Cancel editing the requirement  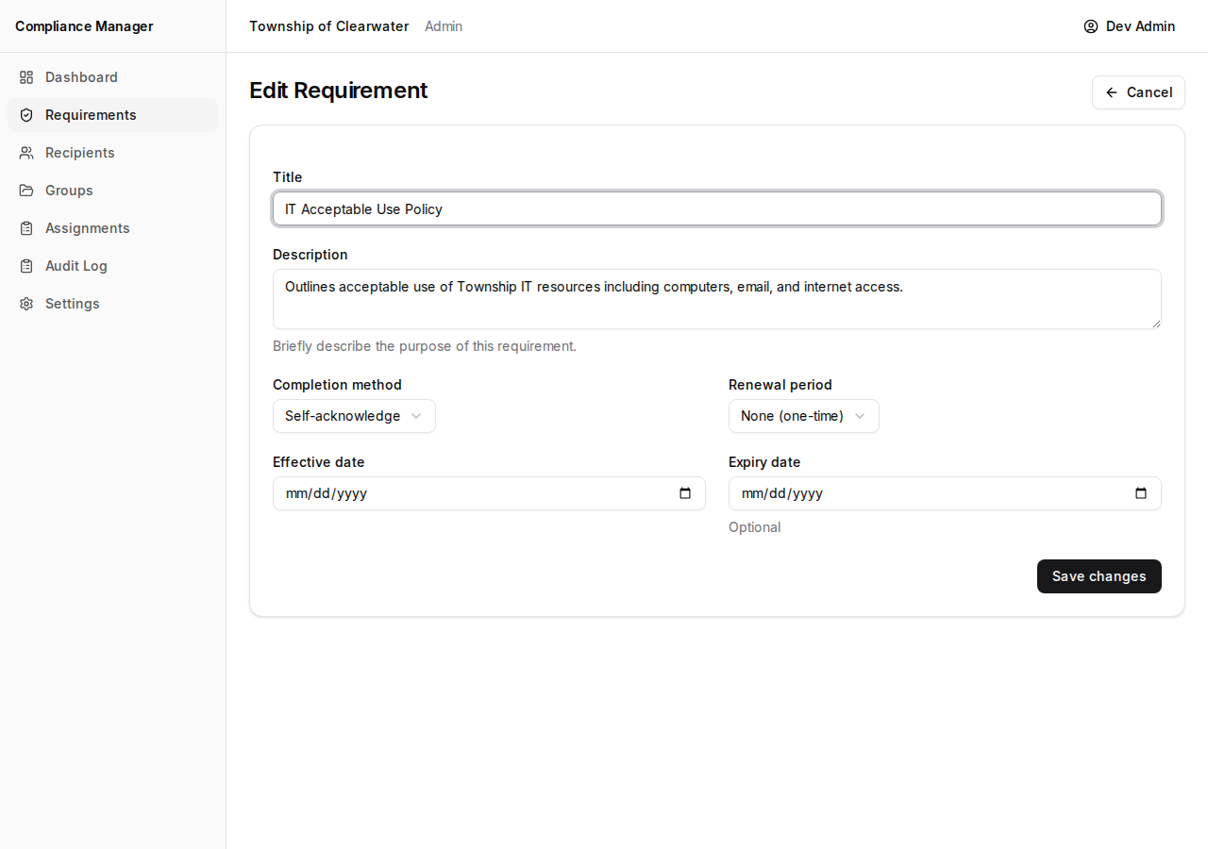point(1138,92)
